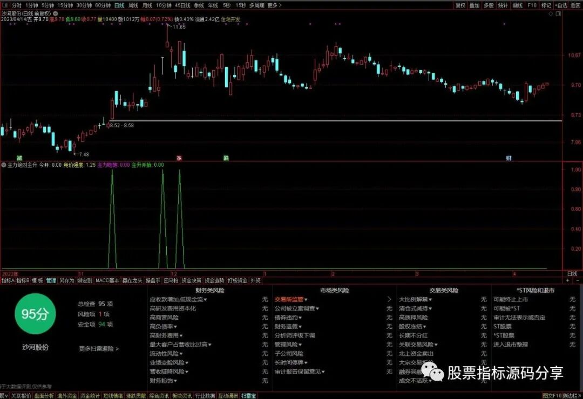Expand the 清仓式减持 item
The image size is (583, 399).
pos(415,308)
